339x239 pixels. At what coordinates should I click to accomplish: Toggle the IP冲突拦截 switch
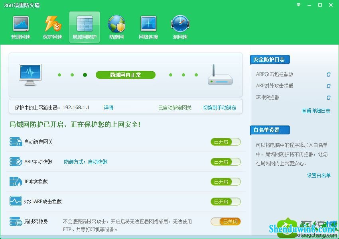[225, 182]
